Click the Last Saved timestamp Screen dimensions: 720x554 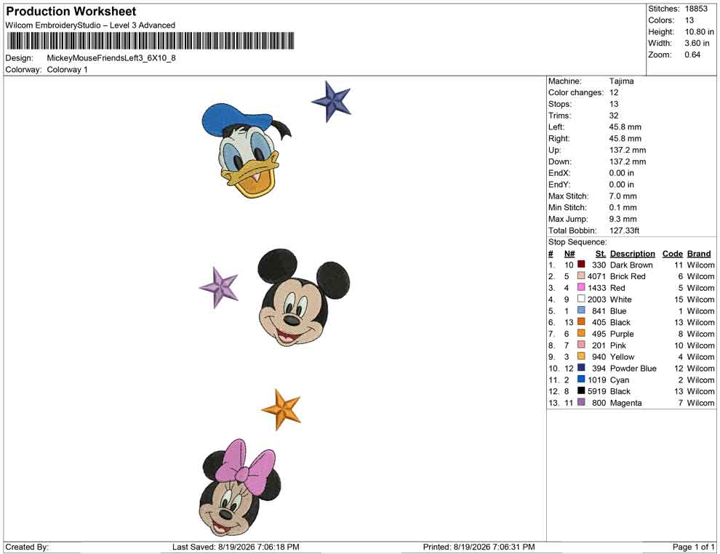236,547
